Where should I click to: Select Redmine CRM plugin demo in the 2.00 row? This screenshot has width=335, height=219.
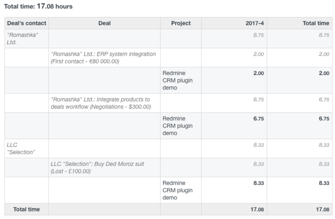(178, 80)
